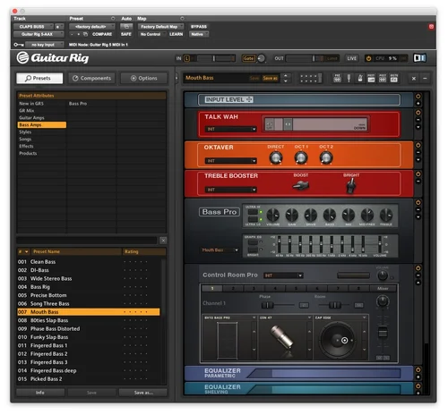Toggle the noise Gate button
448x415 pixels.
tap(248, 58)
